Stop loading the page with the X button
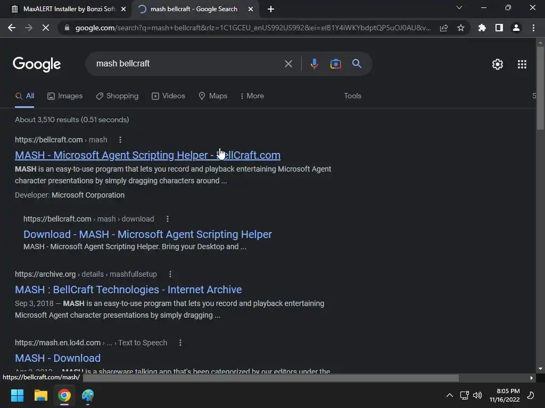Screen dimensions: 545x408 pos(46,28)
